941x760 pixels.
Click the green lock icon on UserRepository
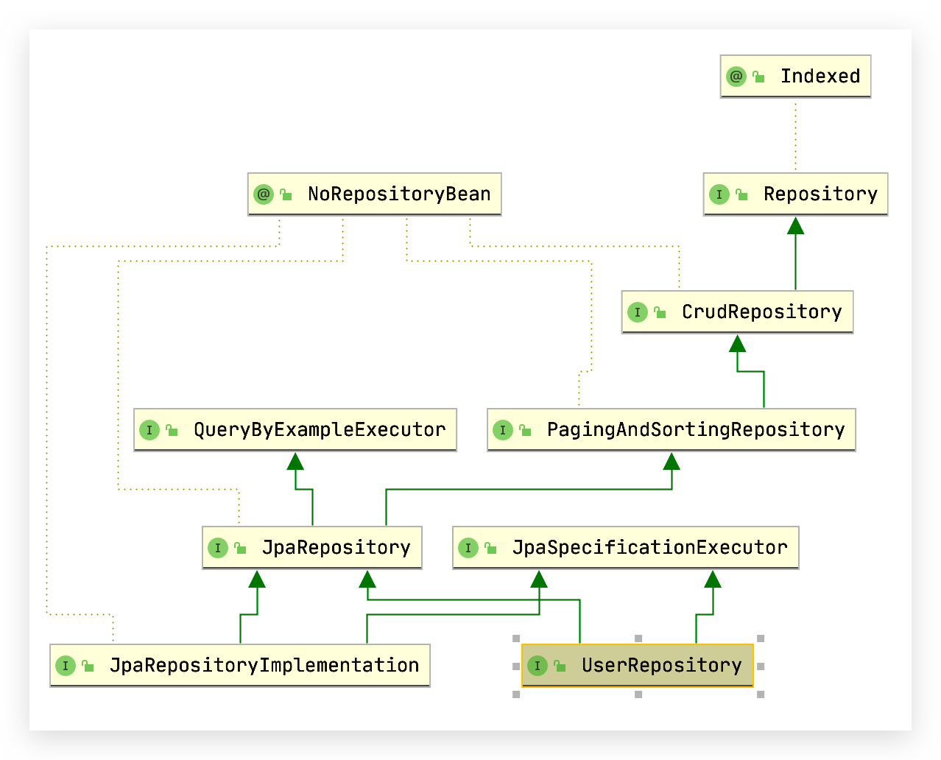[x=560, y=666]
